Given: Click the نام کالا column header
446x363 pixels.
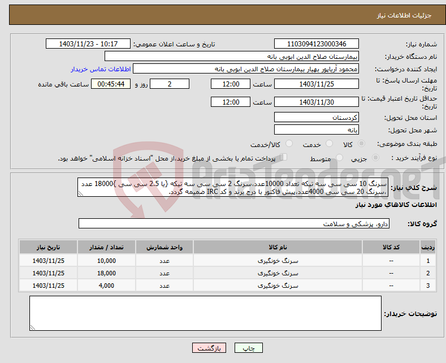Looking at the screenshot, I should (278, 247).
